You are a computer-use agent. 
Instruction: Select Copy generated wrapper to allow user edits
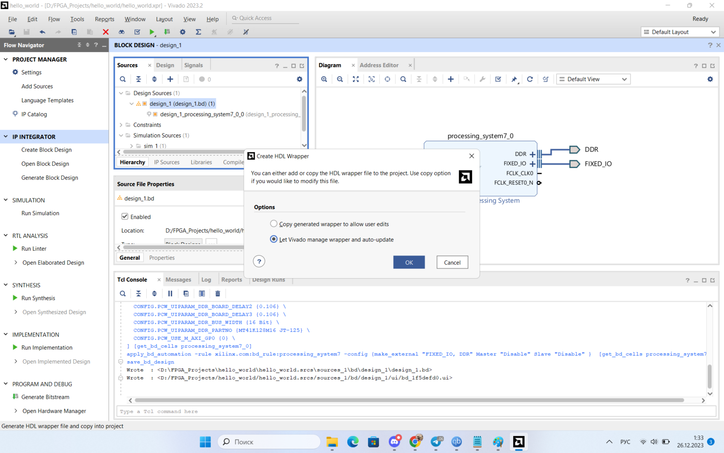tap(274, 224)
